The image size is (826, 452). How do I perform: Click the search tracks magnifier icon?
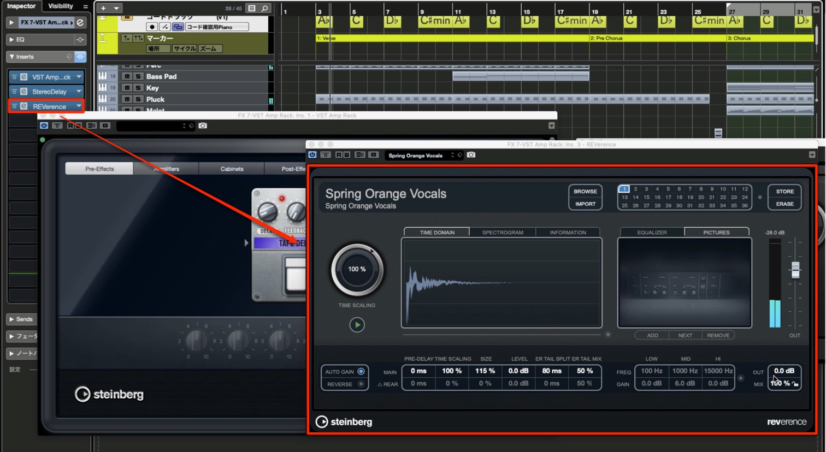pyautogui.click(x=264, y=8)
